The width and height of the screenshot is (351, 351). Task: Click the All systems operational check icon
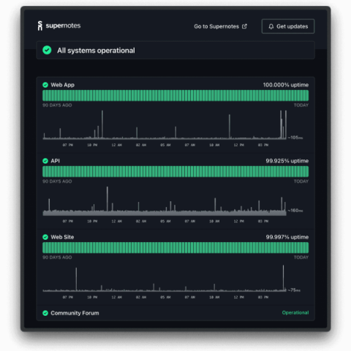tap(47, 50)
